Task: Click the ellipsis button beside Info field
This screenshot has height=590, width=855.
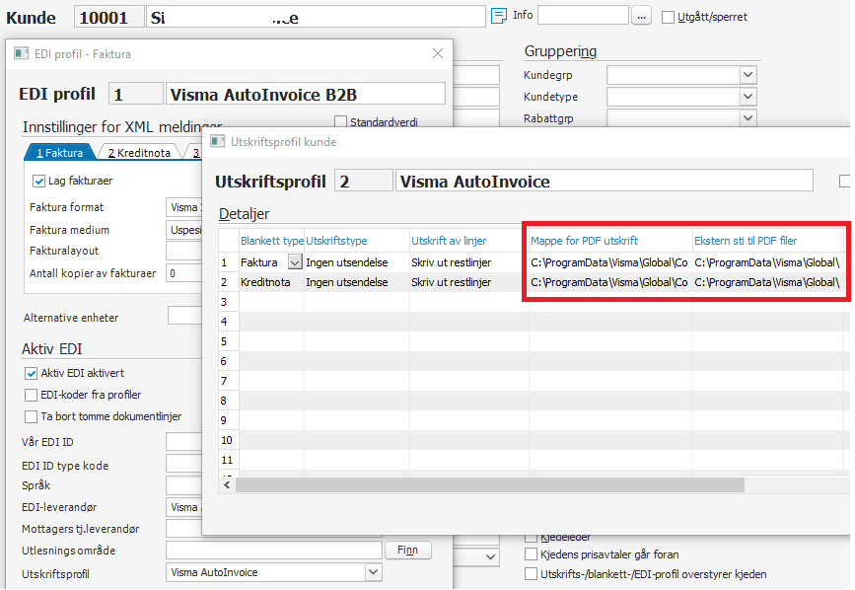Action: click(x=641, y=17)
